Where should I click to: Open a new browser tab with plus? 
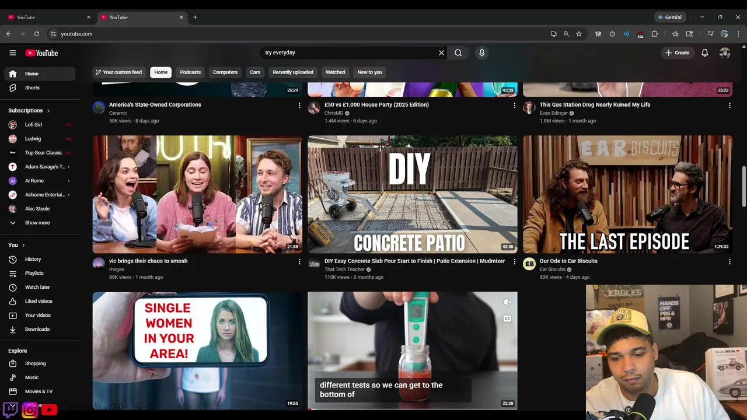coord(195,17)
